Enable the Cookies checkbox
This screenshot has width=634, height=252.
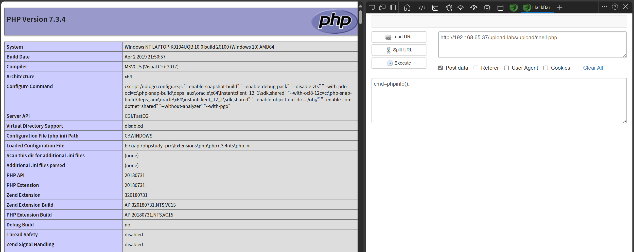click(x=546, y=68)
